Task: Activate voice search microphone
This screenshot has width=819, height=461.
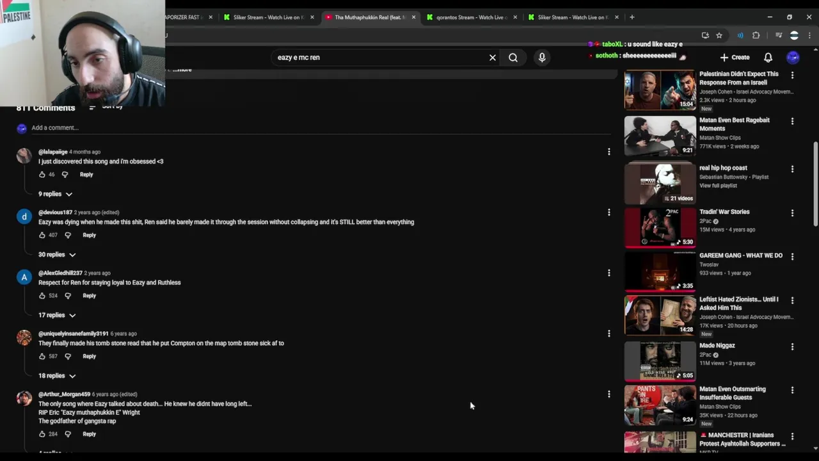Action: tap(542, 58)
